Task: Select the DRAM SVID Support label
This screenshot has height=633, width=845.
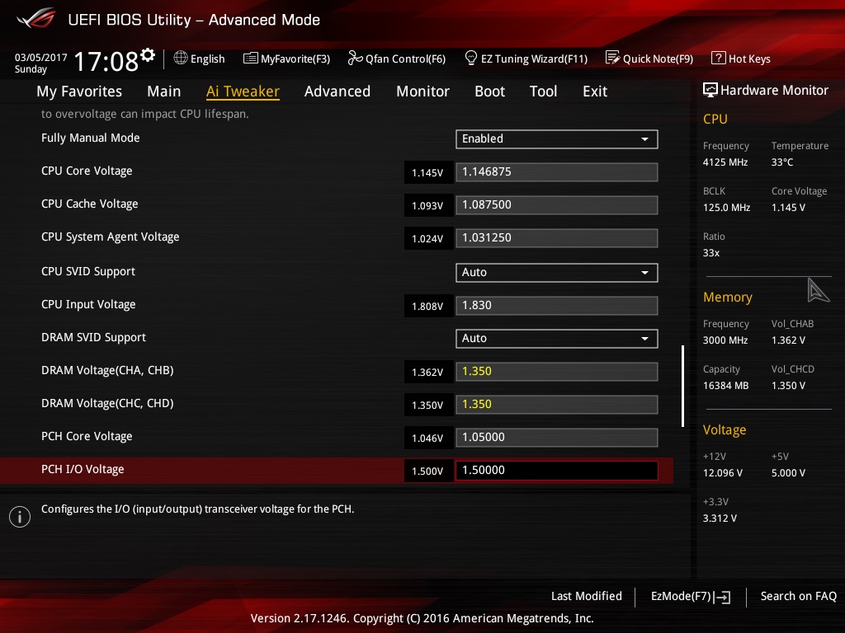Action: (x=94, y=337)
